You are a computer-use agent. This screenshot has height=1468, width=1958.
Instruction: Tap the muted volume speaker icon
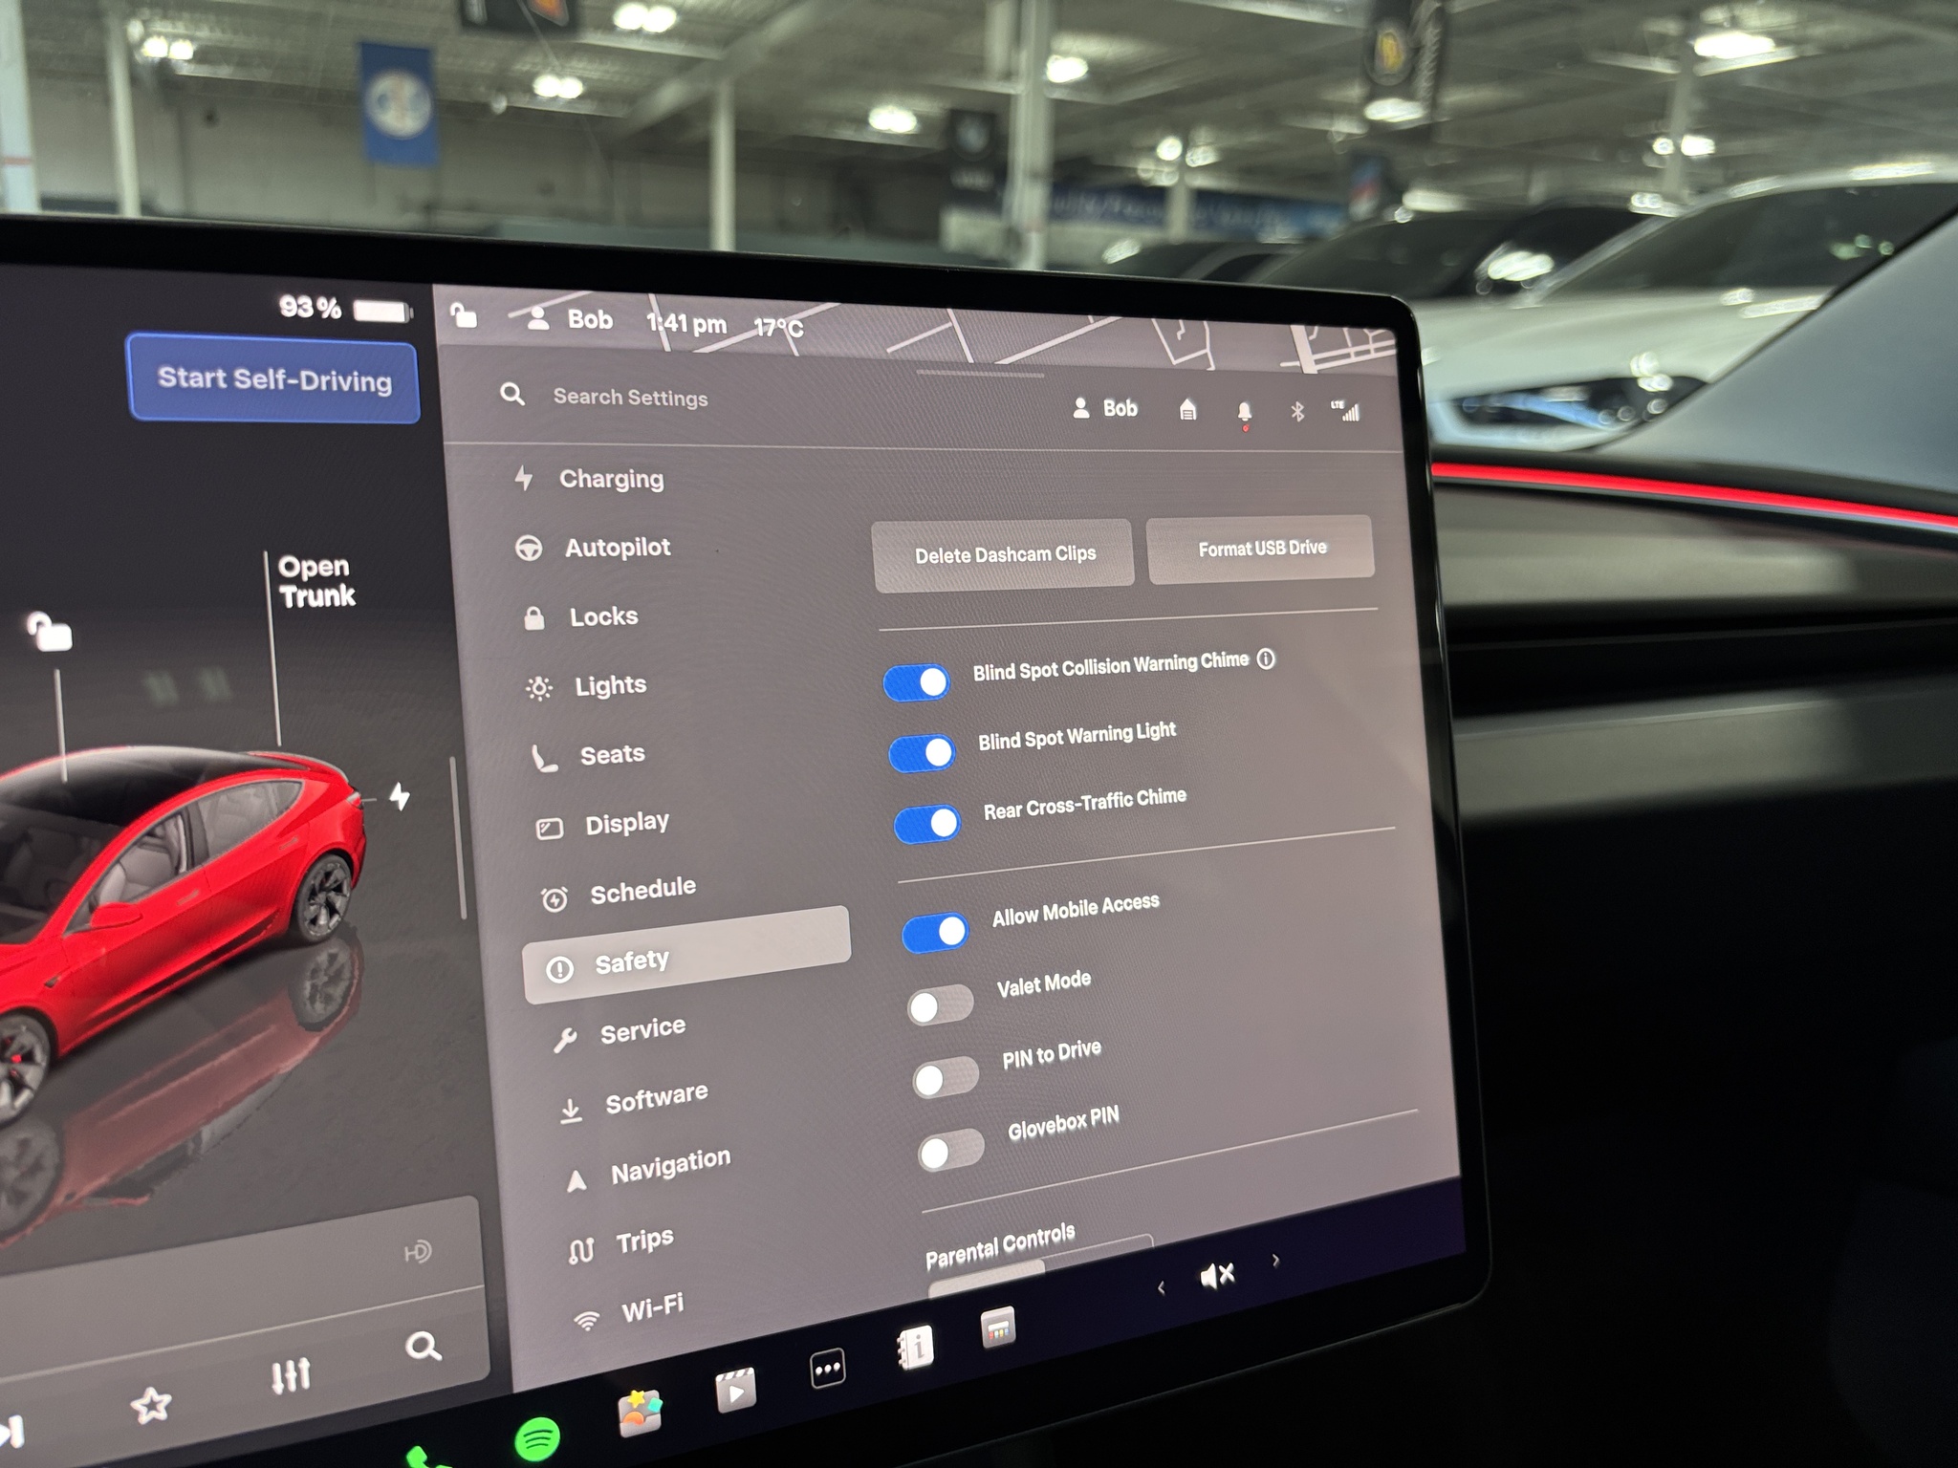point(1217,1275)
